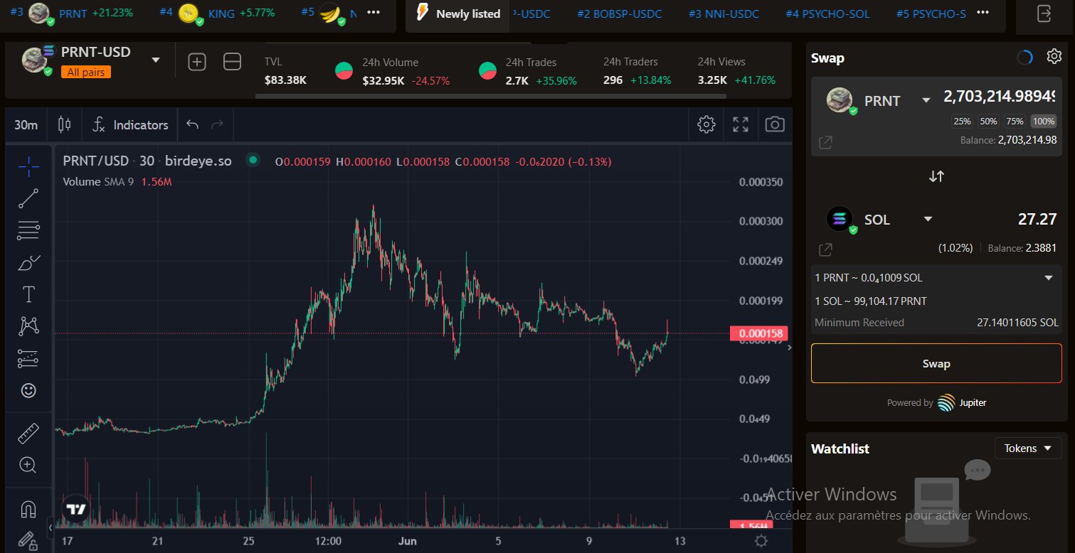Image resolution: width=1075 pixels, height=553 pixels.
Task: Click the current price label 0.000158
Action: (x=758, y=333)
